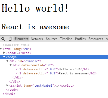
Task: Switch to the Timeline tab
Action: [66, 39]
